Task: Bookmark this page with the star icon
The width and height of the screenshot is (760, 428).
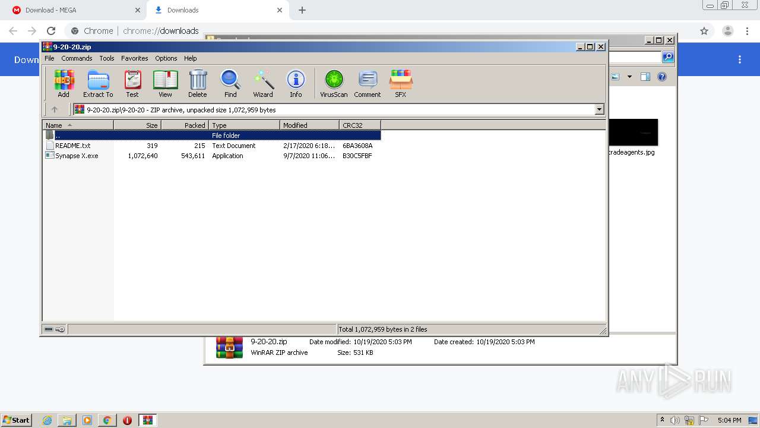Action: [704, 31]
